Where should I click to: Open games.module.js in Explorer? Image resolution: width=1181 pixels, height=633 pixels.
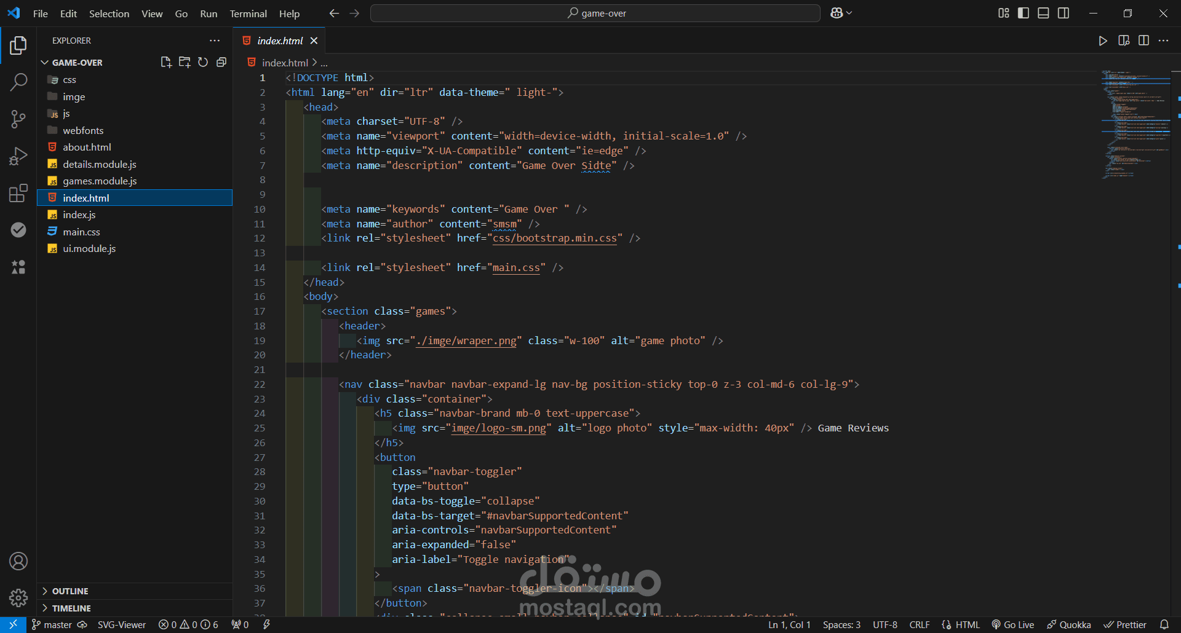point(135,181)
